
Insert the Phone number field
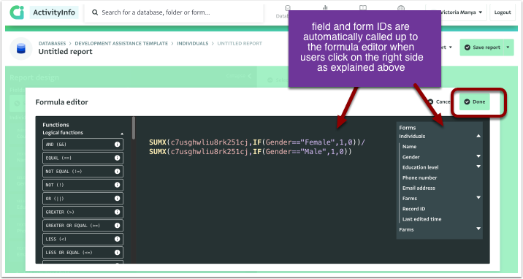(x=419, y=177)
